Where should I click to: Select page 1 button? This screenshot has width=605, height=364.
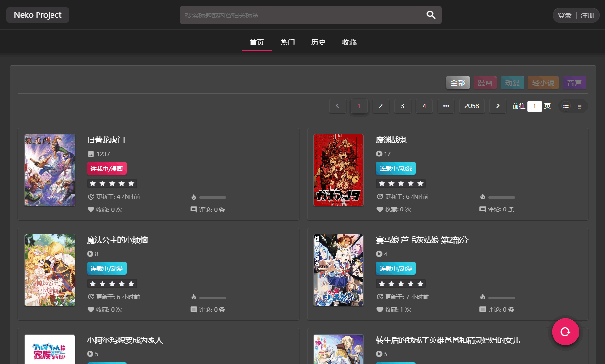359,106
